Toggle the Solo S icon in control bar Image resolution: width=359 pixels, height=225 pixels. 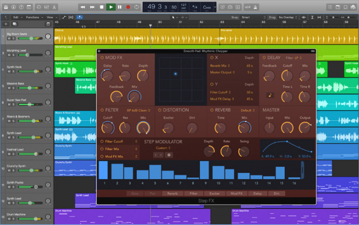(x=238, y=7)
